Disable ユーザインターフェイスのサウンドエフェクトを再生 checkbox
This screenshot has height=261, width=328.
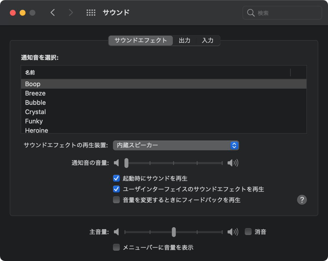[116, 189]
